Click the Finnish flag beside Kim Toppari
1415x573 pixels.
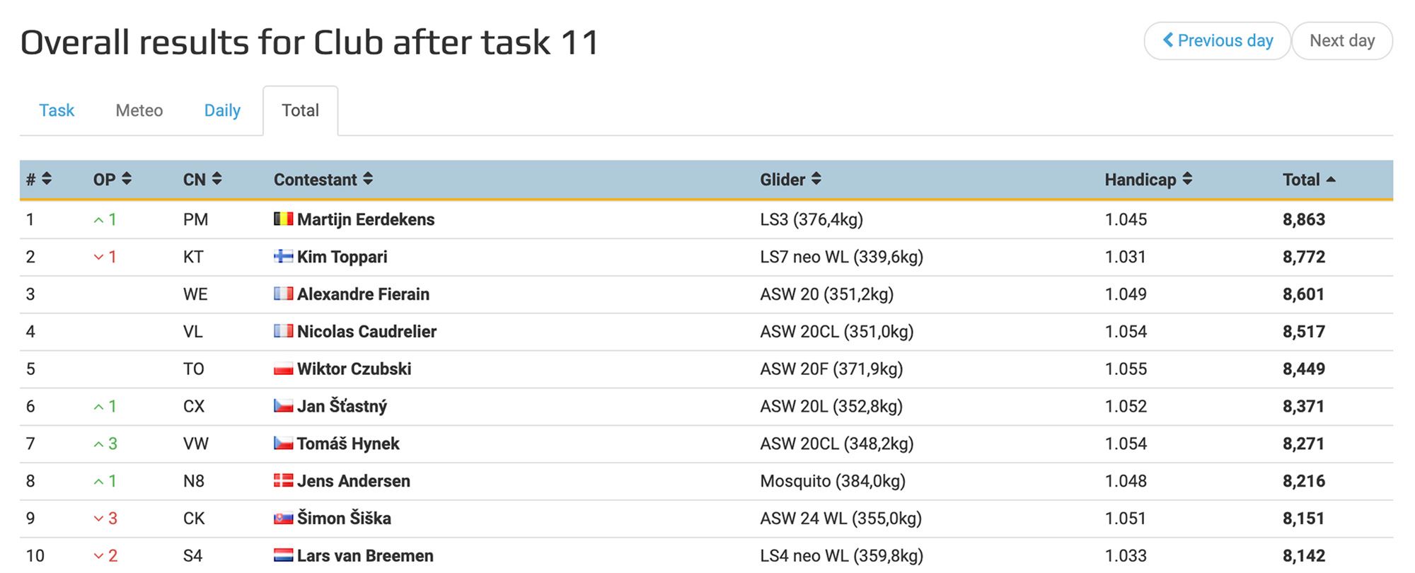[x=283, y=257]
